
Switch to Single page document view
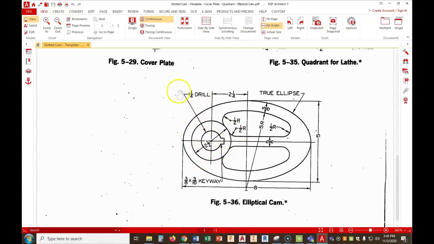[x=132, y=23]
